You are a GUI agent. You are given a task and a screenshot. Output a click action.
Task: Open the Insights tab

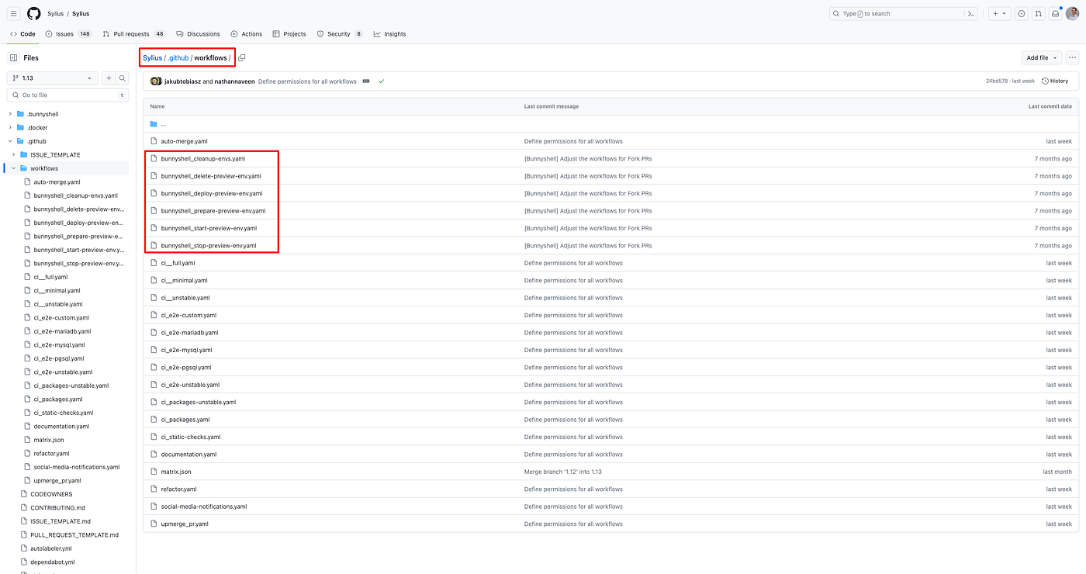click(389, 34)
